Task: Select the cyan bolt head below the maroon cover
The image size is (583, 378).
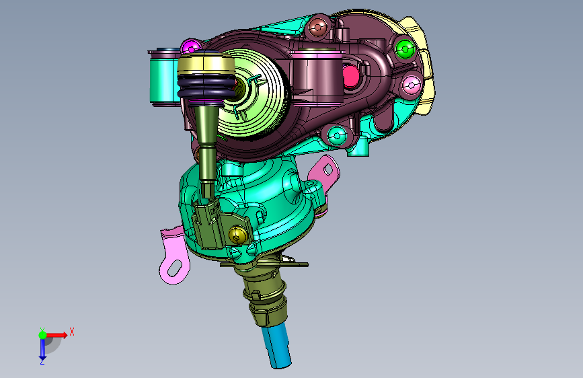Action: (x=338, y=135)
